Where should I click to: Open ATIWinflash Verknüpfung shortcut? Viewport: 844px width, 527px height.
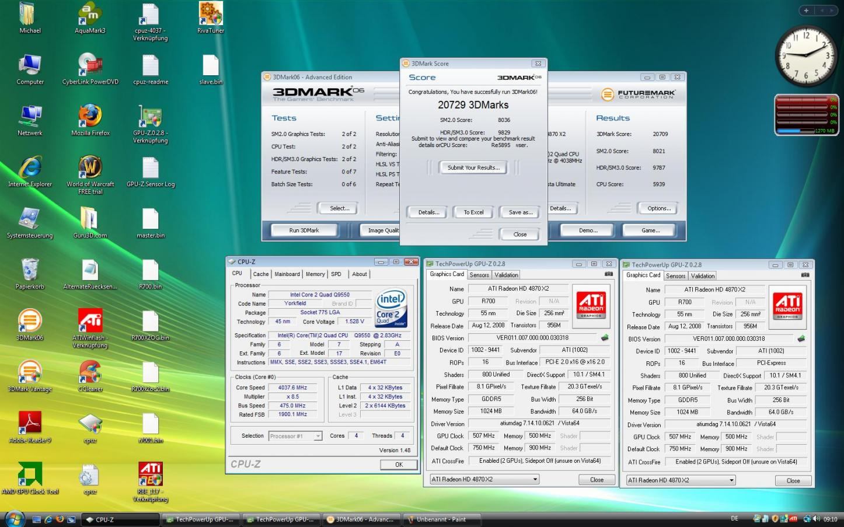[90, 329]
